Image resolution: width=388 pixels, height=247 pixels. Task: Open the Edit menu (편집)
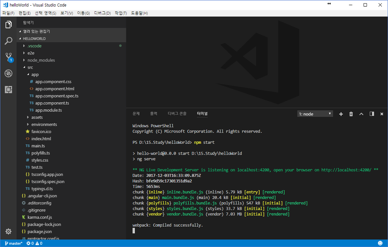[x=25, y=13]
